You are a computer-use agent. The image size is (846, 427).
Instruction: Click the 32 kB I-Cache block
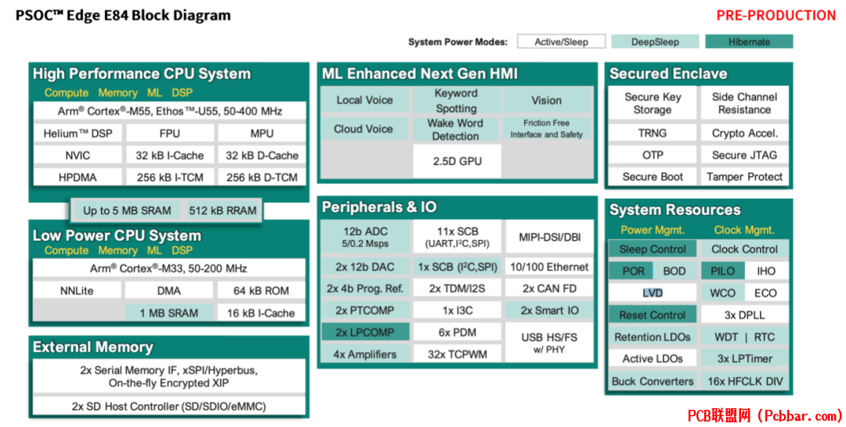coord(169,156)
